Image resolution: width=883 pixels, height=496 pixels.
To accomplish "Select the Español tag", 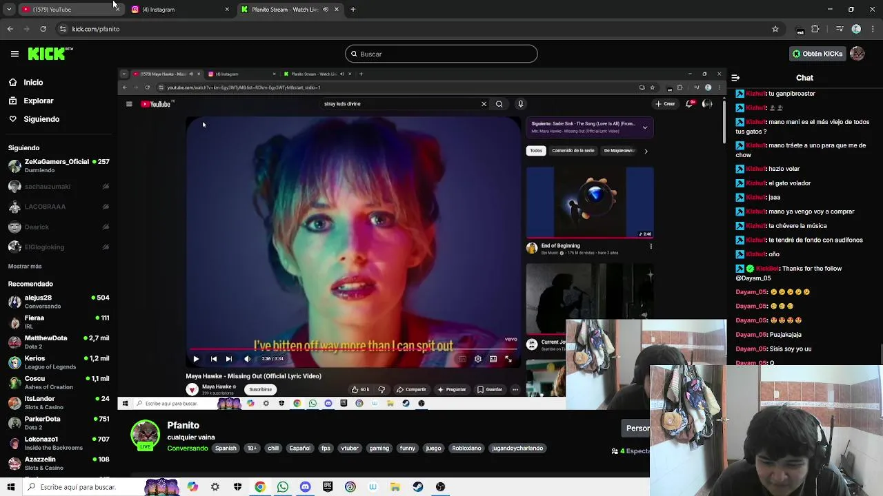I will (299, 448).
